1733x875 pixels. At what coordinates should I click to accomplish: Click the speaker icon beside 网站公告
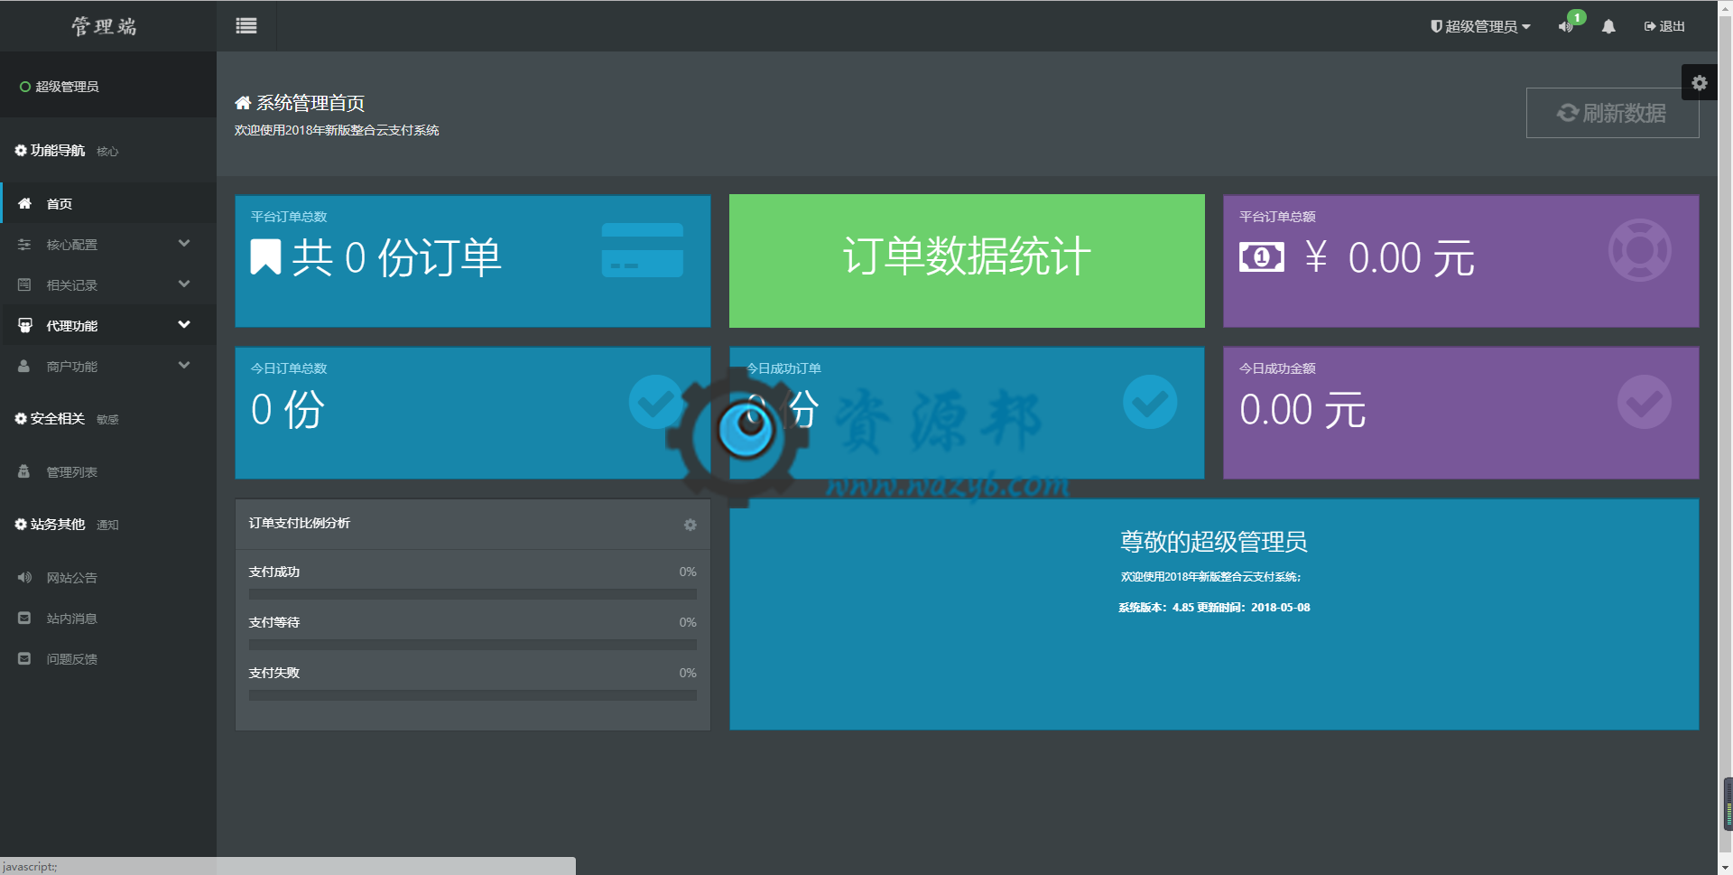24,578
